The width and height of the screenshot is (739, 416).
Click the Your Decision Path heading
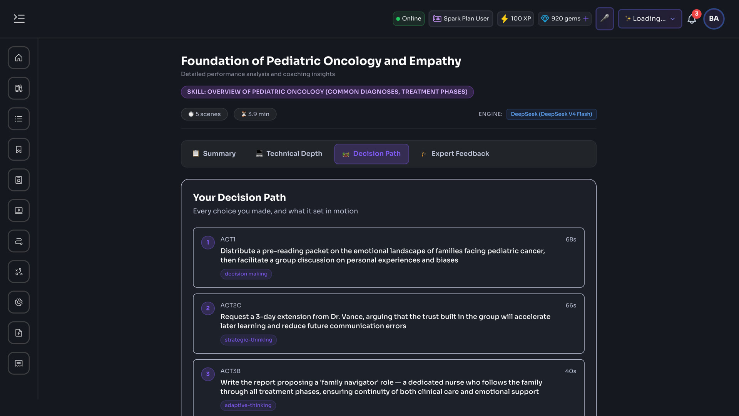(239, 198)
